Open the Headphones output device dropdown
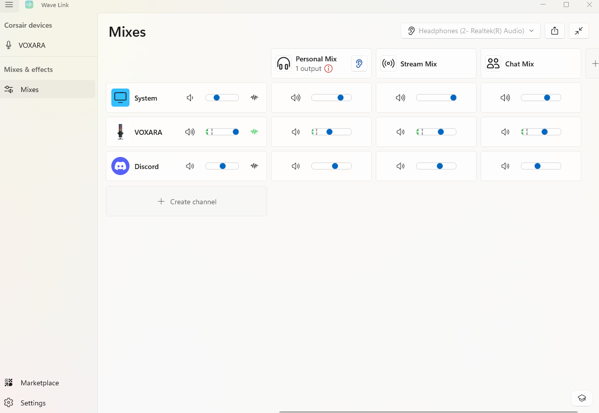Image resolution: width=599 pixels, height=413 pixels. (x=470, y=31)
